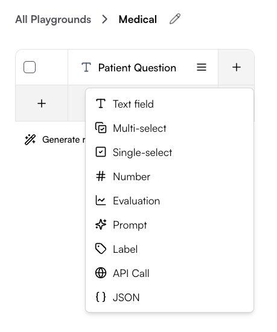The width and height of the screenshot is (277, 332).
Task: Click the JSON curly braces icon
Action: [101, 297]
